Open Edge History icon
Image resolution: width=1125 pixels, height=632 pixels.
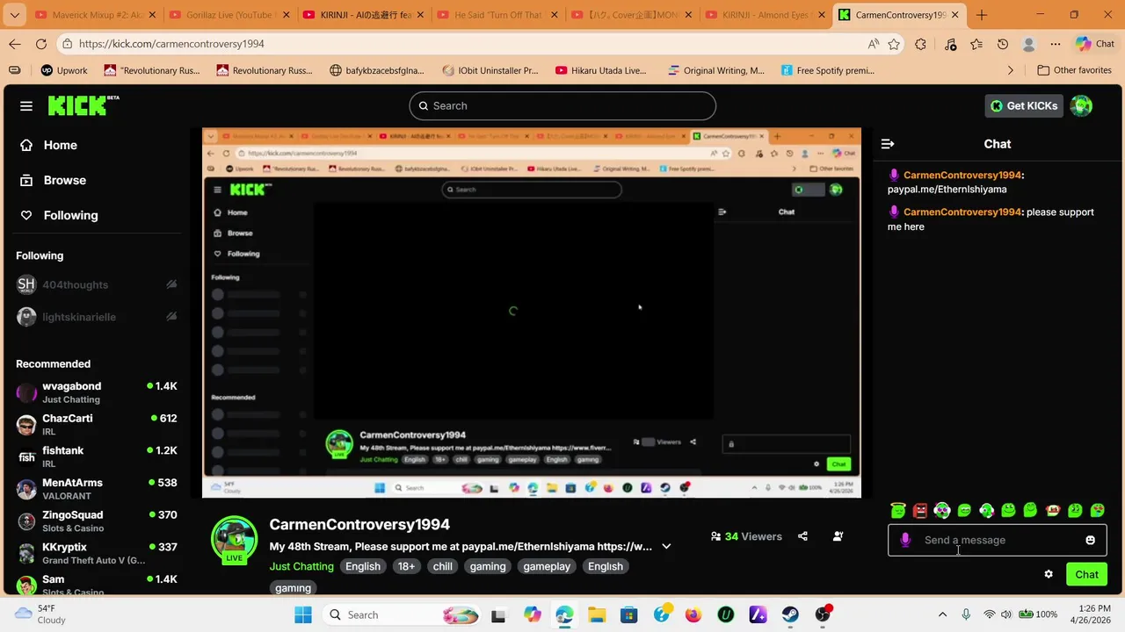[1003, 44]
